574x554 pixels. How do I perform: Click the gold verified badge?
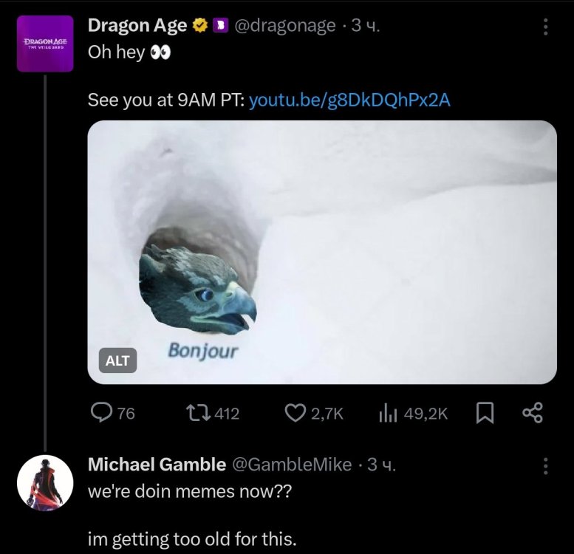[199, 27]
